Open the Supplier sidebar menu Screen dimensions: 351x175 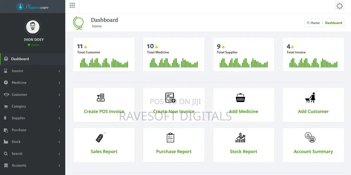tap(32, 118)
